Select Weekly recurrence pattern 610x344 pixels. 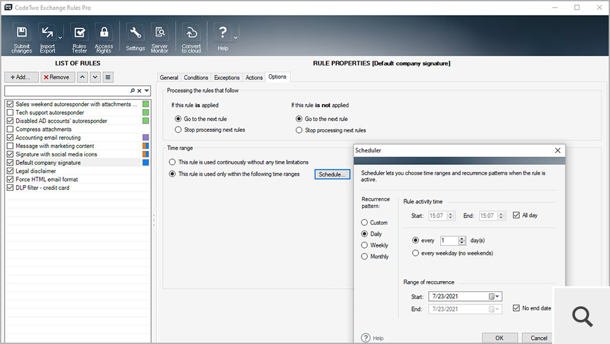[x=364, y=245]
